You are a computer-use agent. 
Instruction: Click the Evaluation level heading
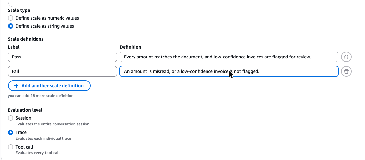point(25,110)
